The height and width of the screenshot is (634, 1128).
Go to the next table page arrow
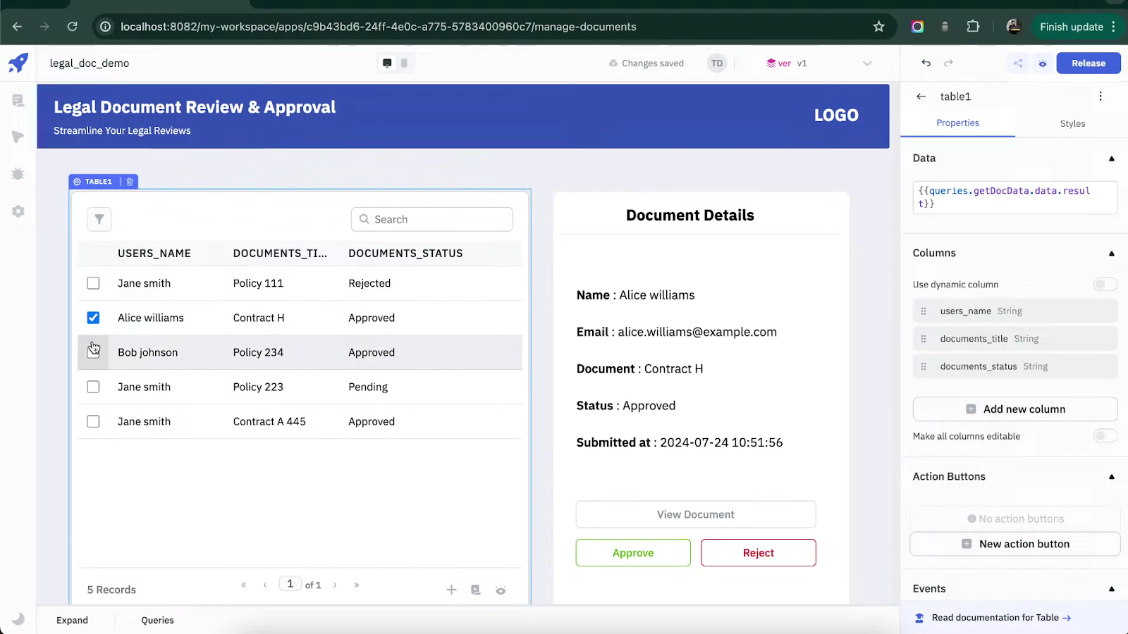tap(335, 585)
